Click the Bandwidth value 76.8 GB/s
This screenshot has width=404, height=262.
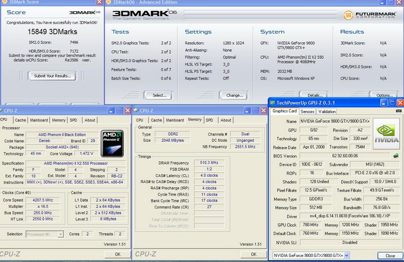(x=382, y=208)
